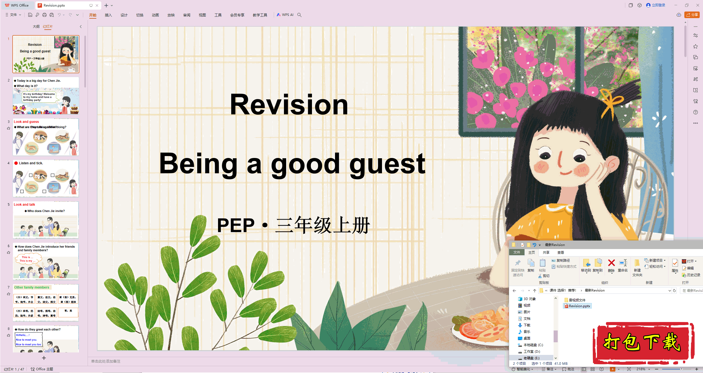Click zoom in plus in status bar

pyautogui.click(x=697, y=369)
